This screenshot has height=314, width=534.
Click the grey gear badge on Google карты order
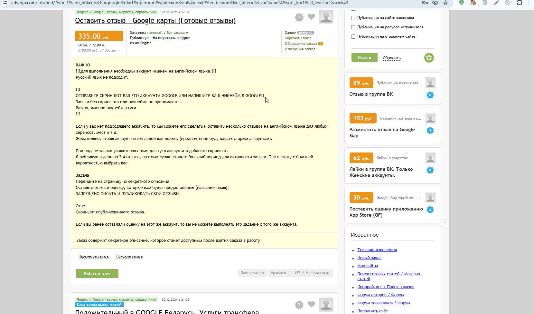[x=299, y=17]
